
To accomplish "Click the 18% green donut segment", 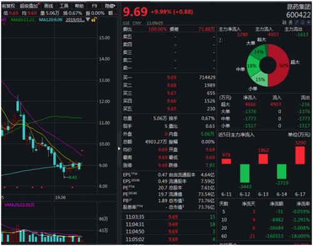I will [x=253, y=66].
